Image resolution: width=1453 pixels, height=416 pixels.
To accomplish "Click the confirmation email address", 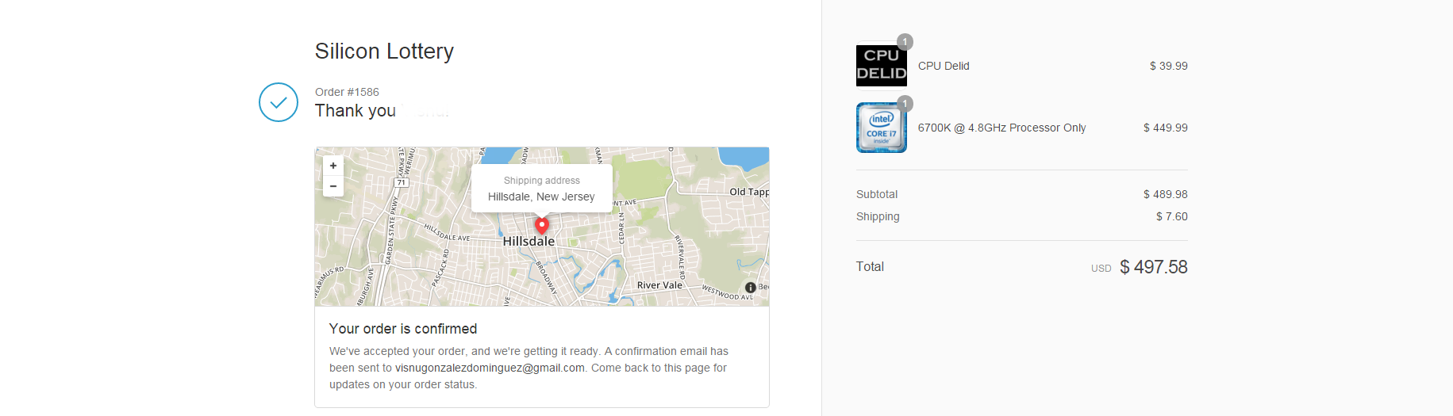I will [x=490, y=368].
